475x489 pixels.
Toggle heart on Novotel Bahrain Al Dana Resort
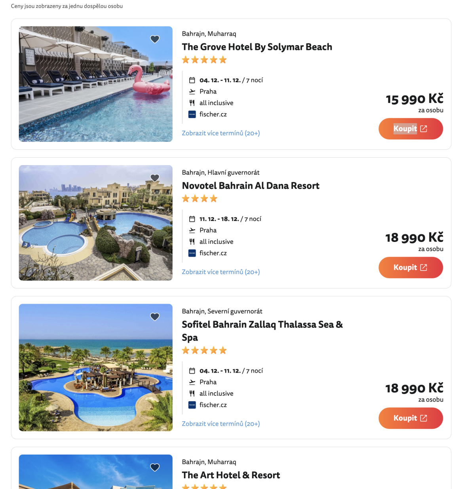point(155,178)
